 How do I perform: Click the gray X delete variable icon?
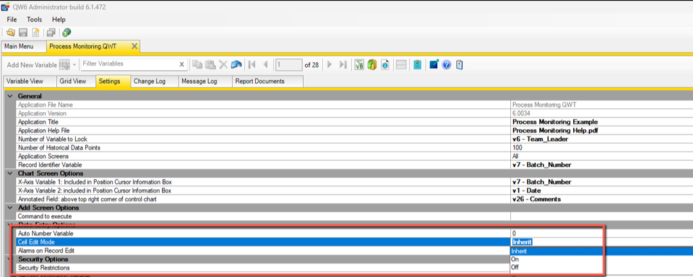point(223,65)
